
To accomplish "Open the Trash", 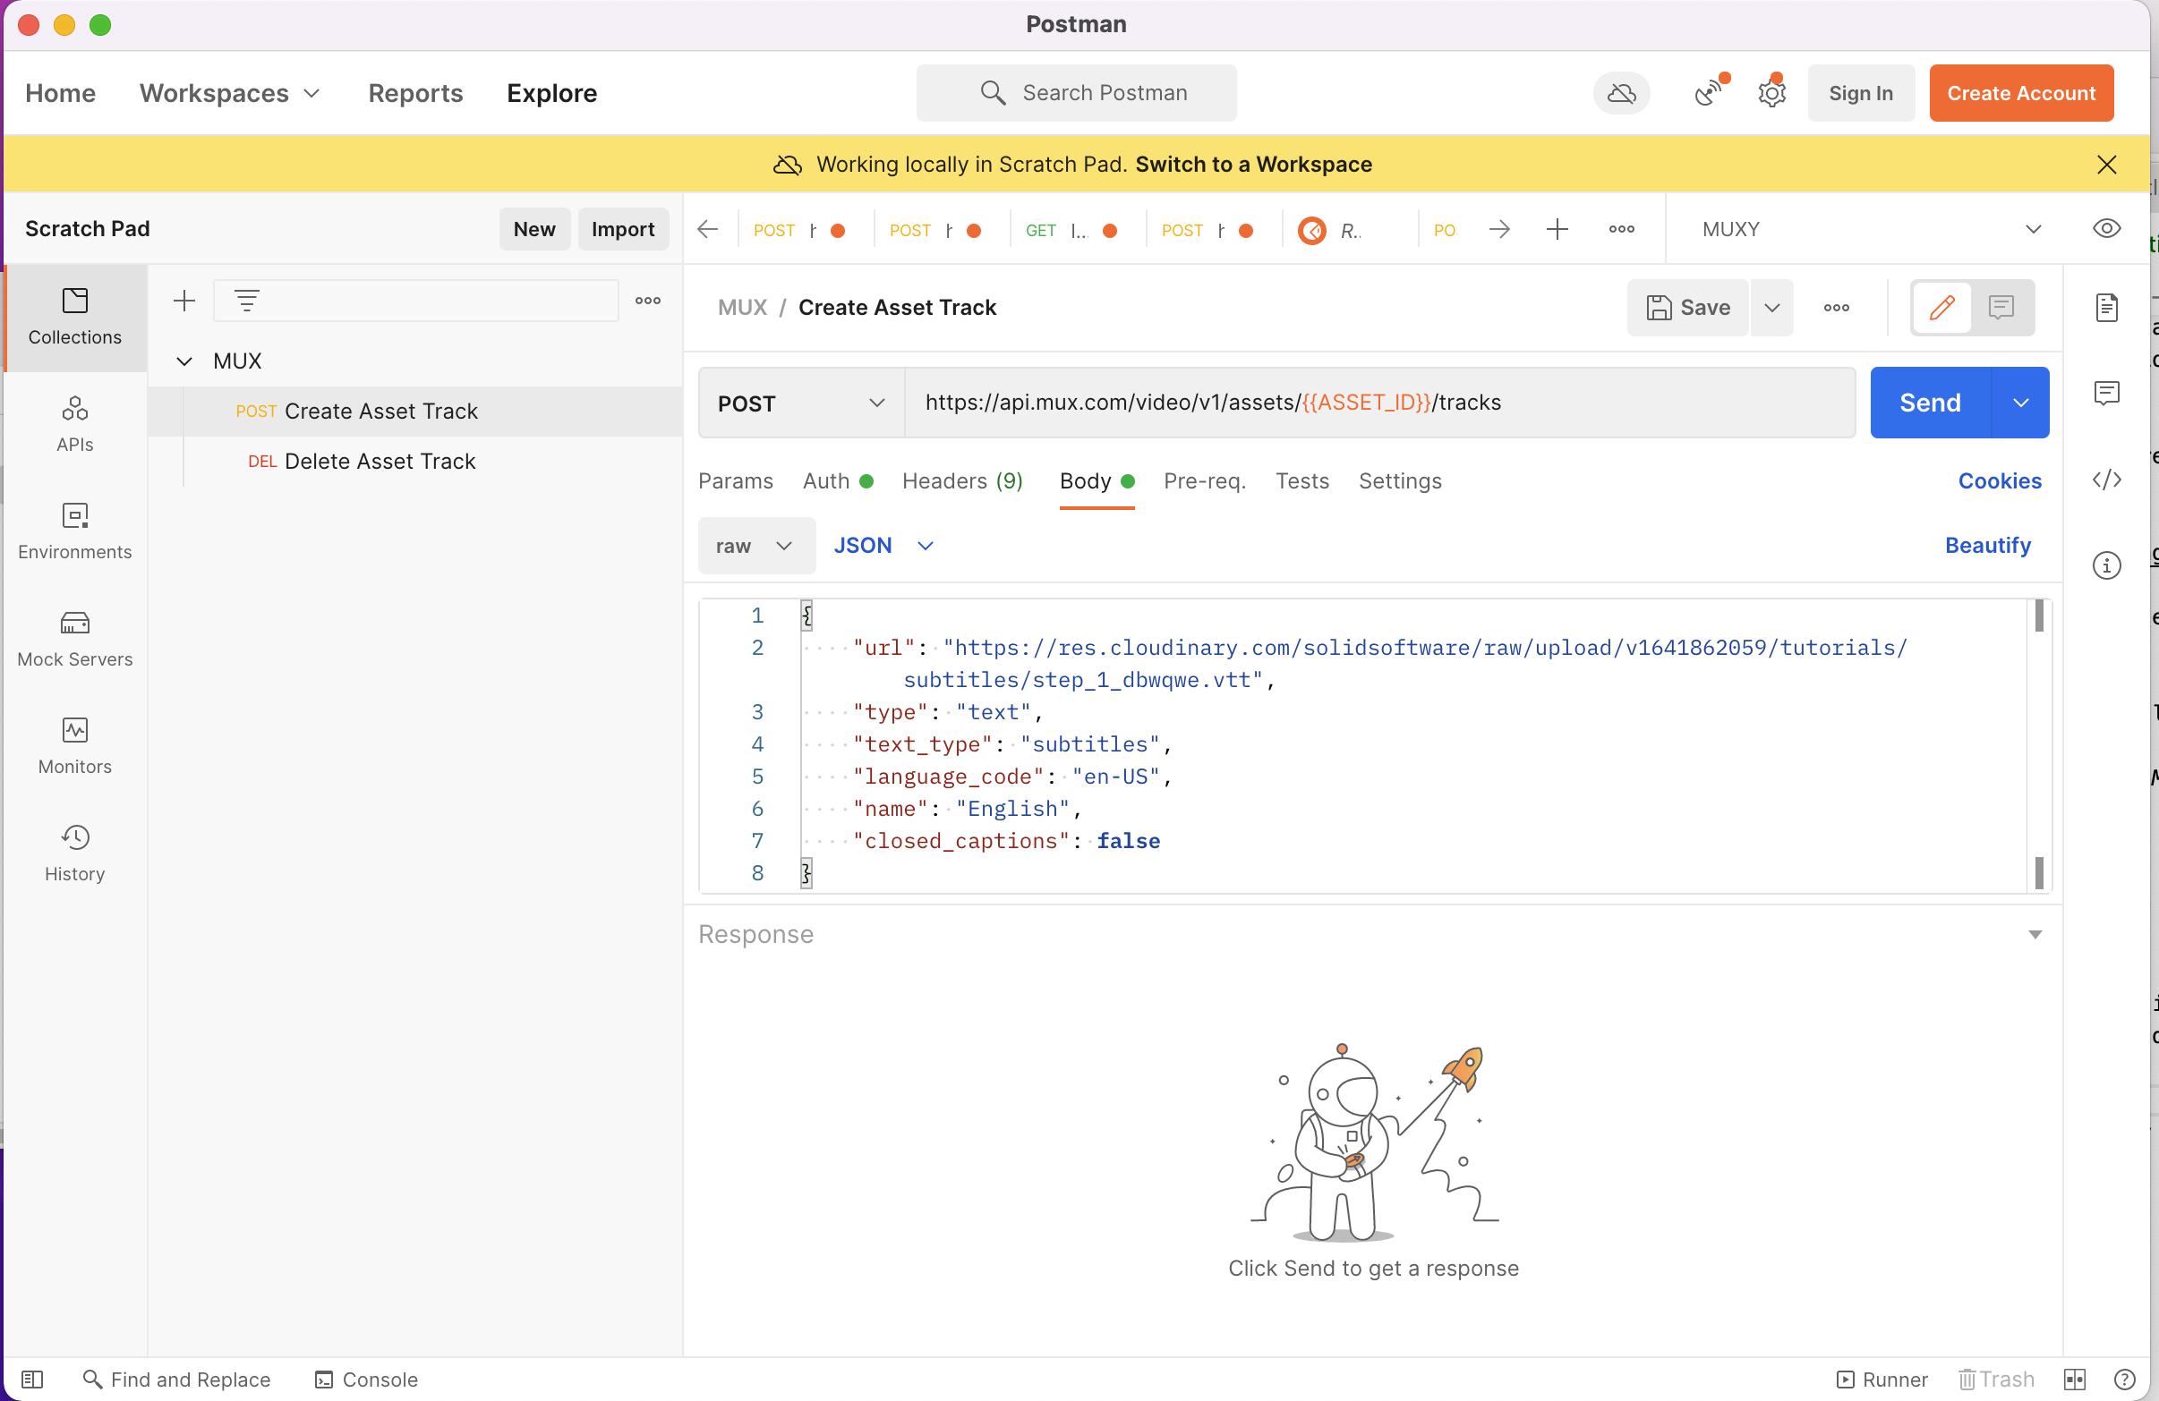I will 1996,1380.
